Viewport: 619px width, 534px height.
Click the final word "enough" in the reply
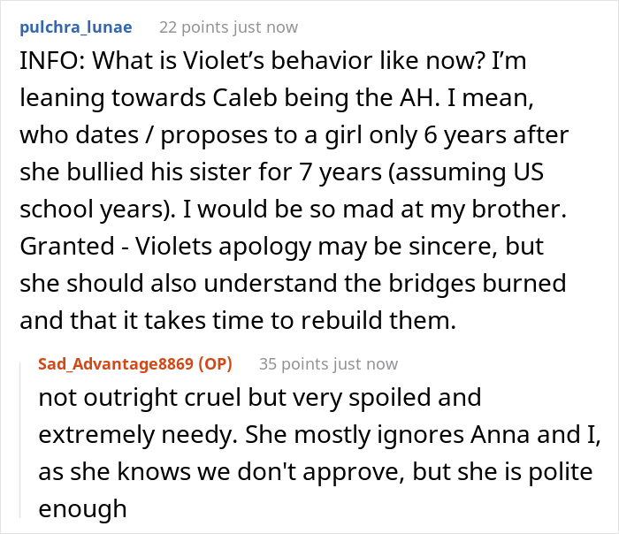(82, 508)
